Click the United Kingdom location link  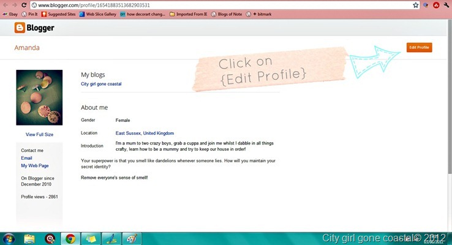(159, 133)
